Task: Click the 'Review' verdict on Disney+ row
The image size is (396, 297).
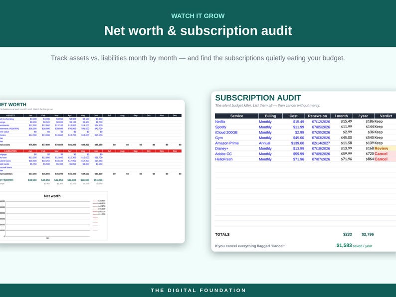Action: (381, 148)
